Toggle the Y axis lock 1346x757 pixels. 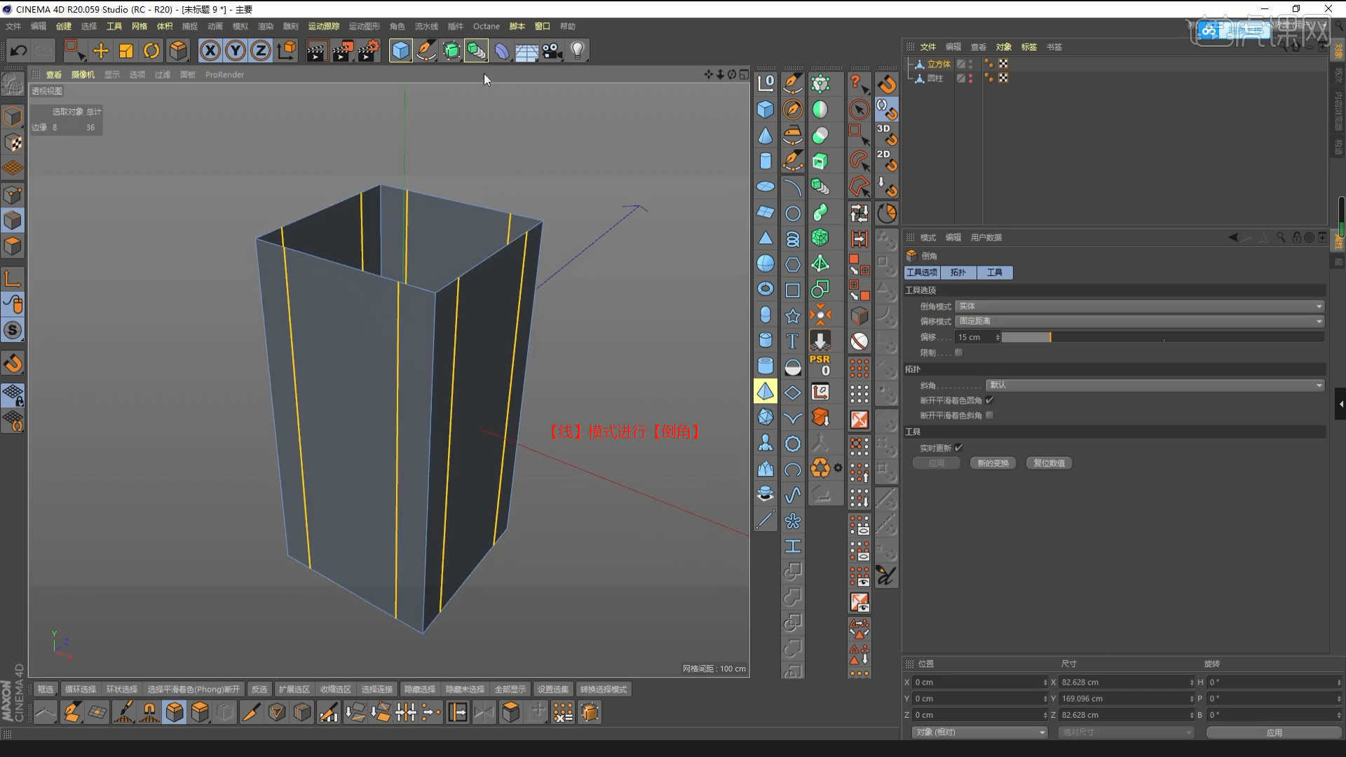tap(236, 50)
